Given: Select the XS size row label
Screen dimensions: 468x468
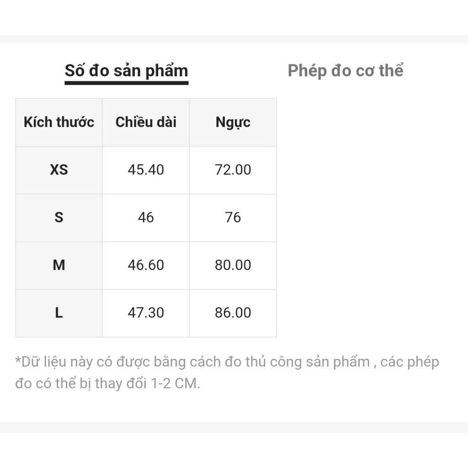Looking at the screenshot, I should click(59, 170).
